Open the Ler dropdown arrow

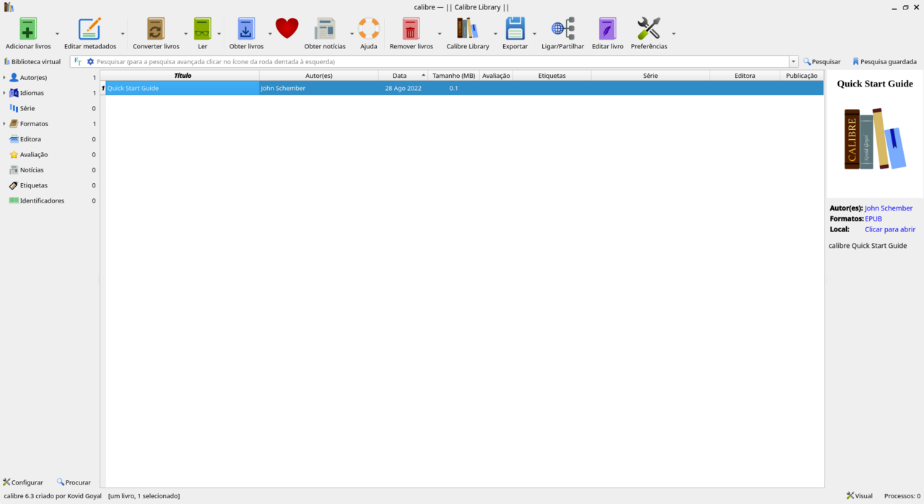point(219,34)
